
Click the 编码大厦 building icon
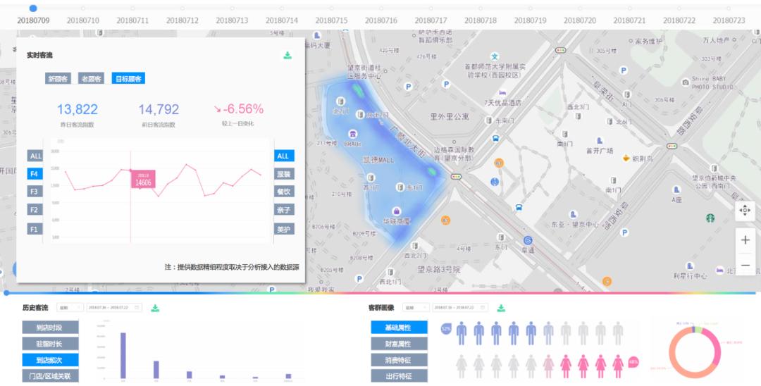[317, 35]
